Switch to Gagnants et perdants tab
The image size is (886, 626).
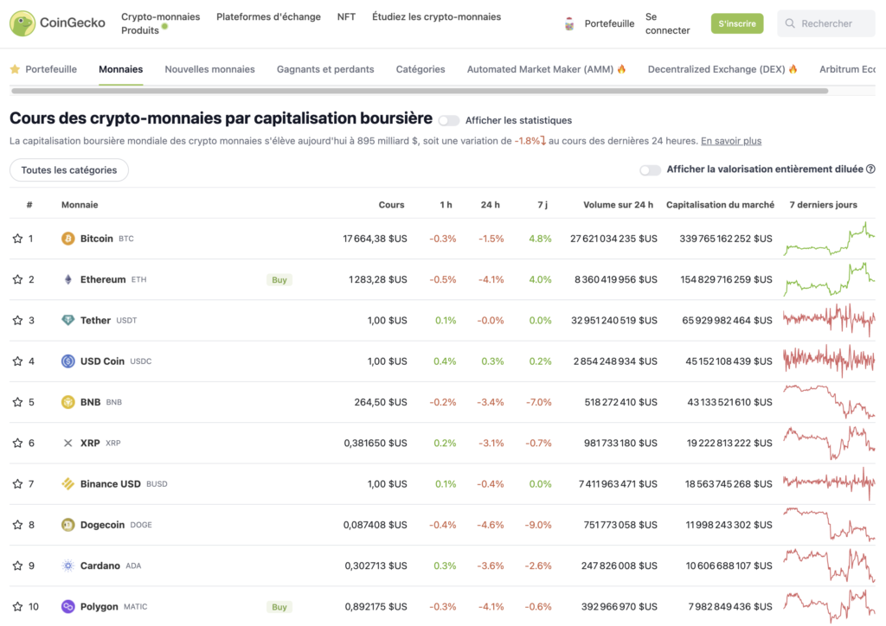coord(325,69)
